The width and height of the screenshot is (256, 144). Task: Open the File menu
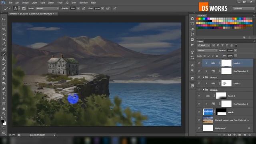point(11,3)
